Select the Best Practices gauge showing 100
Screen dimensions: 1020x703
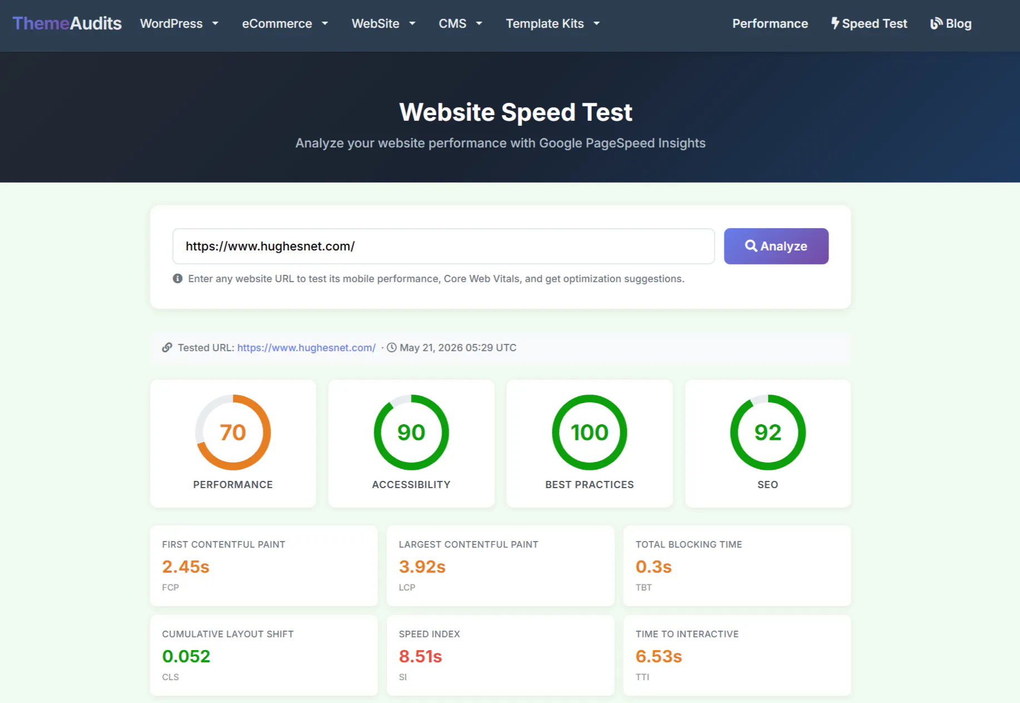coord(590,432)
